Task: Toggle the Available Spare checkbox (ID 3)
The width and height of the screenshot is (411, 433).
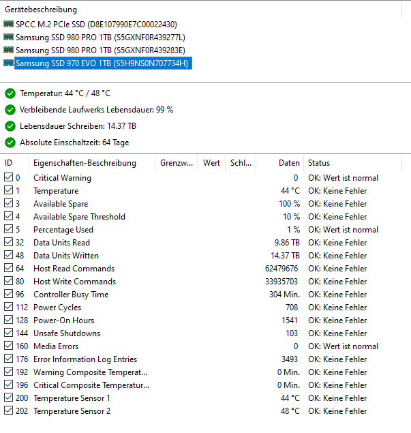Action: click(x=9, y=203)
